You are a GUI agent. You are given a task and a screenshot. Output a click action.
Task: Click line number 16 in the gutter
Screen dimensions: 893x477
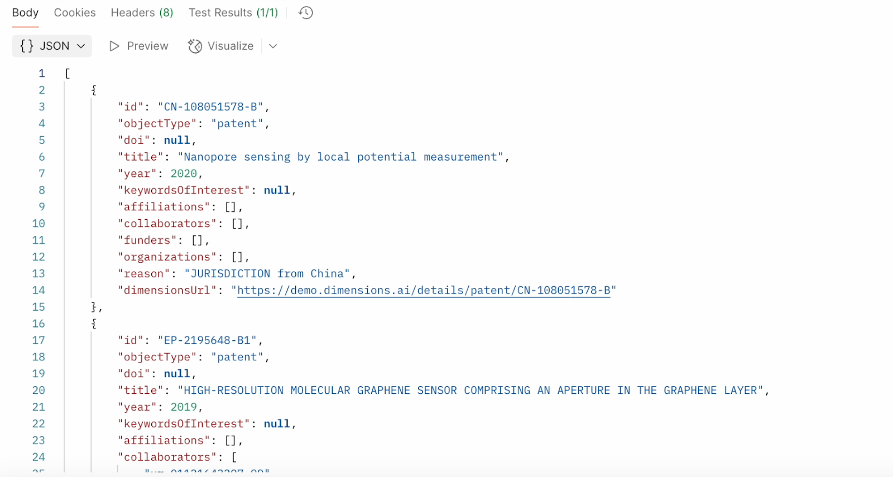pos(39,324)
